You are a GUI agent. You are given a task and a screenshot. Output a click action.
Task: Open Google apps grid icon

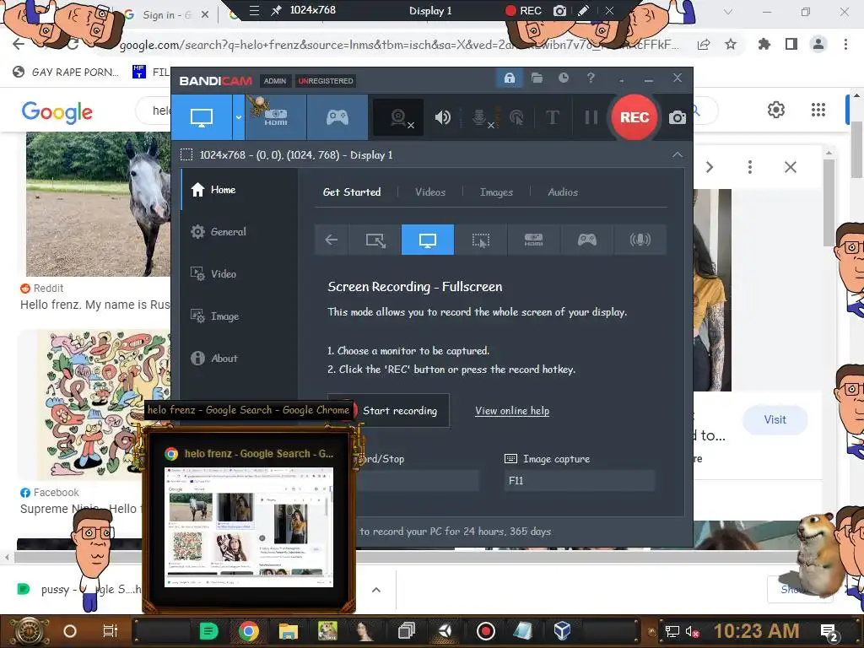(818, 110)
